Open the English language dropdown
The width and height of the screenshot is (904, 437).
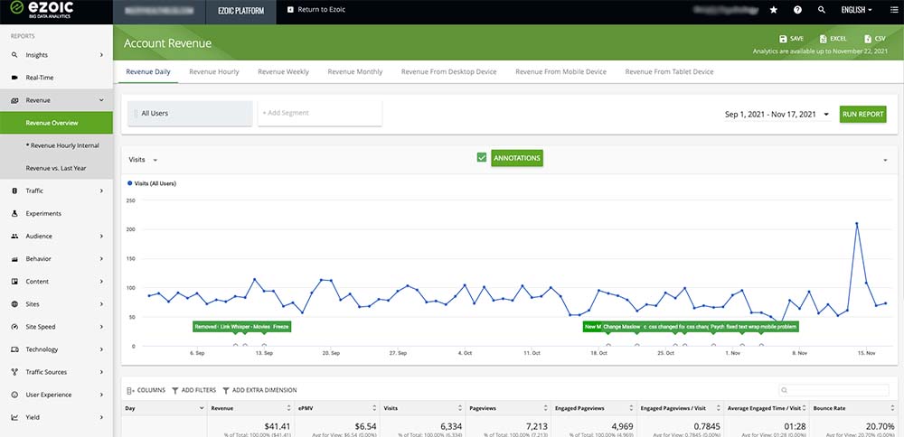(856, 10)
